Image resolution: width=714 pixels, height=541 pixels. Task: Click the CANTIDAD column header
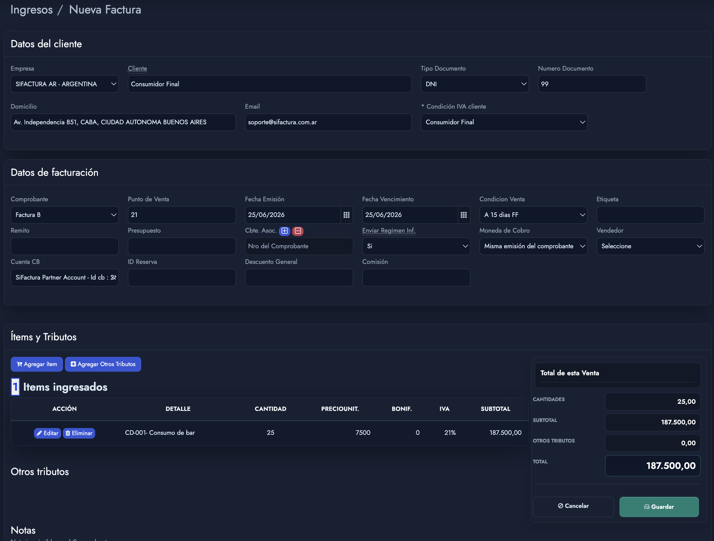click(x=271, y=409)
